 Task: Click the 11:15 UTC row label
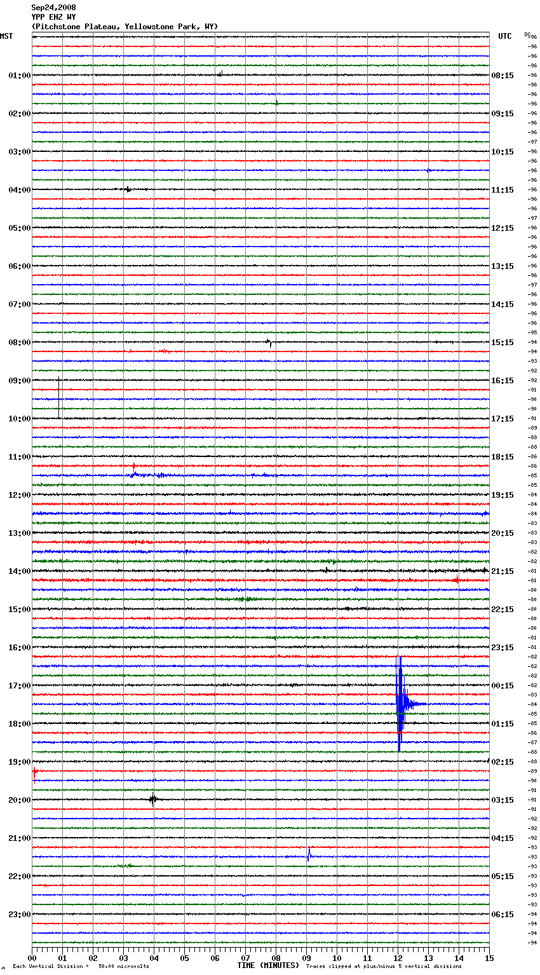503,190
